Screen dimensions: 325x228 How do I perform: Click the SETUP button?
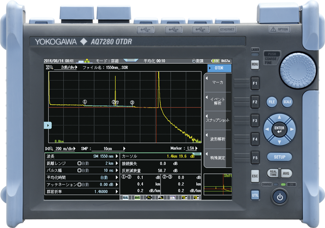tap(280, 157)
